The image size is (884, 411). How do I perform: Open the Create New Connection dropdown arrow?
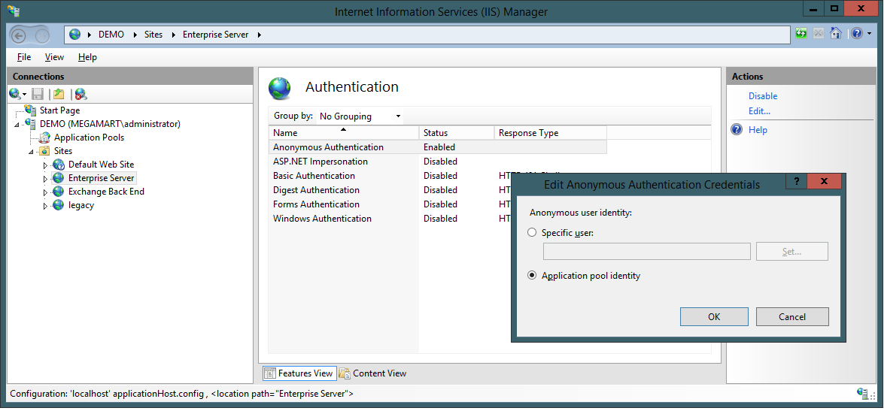25,95
